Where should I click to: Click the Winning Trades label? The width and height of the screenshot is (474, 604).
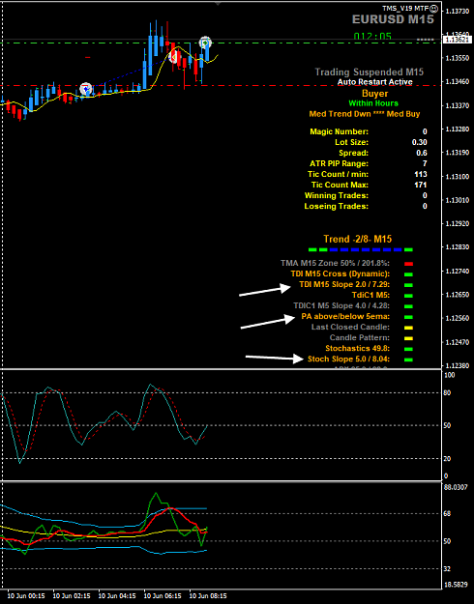coord(337,195)
